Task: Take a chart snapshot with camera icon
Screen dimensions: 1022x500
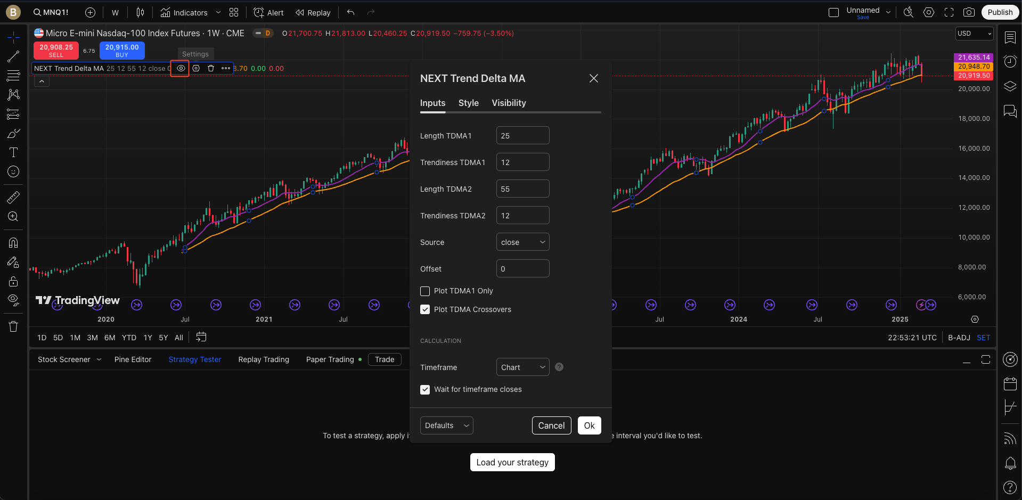Action: [x=969, y=12]
